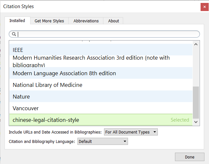The width and height of the screenshot is (209, 164).
Task: Select National Library of Medicine style
Action: coord(101,85)
